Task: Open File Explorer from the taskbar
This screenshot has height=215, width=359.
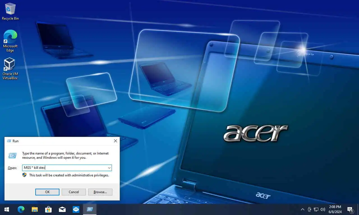Action: coord(34,209)
